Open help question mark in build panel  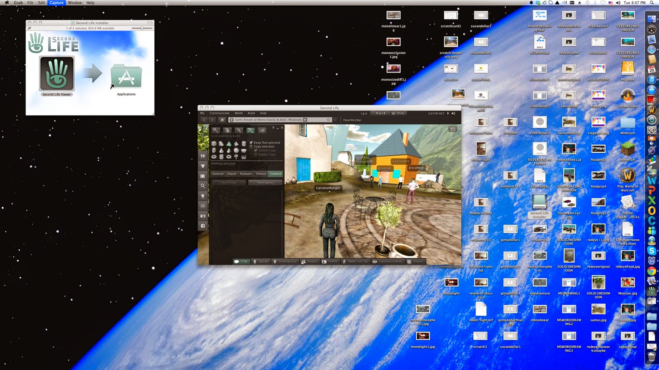pyautogui.click(x=273, y=128)
